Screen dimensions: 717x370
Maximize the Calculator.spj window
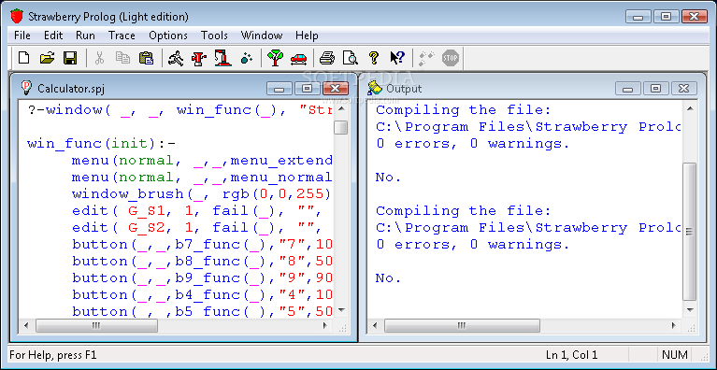pyautogui.click(x=308, y=88)
